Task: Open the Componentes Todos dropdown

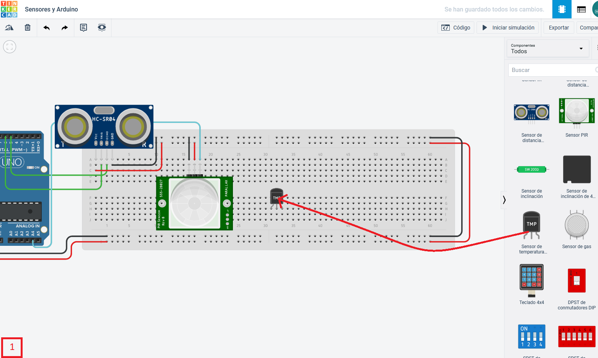Action: [547, 49]
